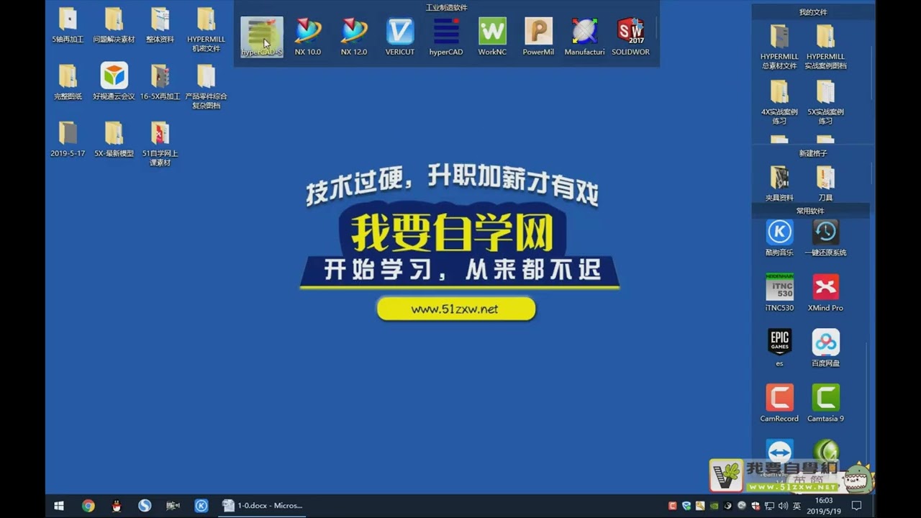This screenshot has width=921, height=518.
Task: Launch 酷狗音乐 music player icon
Action: (x=779, y=238)
